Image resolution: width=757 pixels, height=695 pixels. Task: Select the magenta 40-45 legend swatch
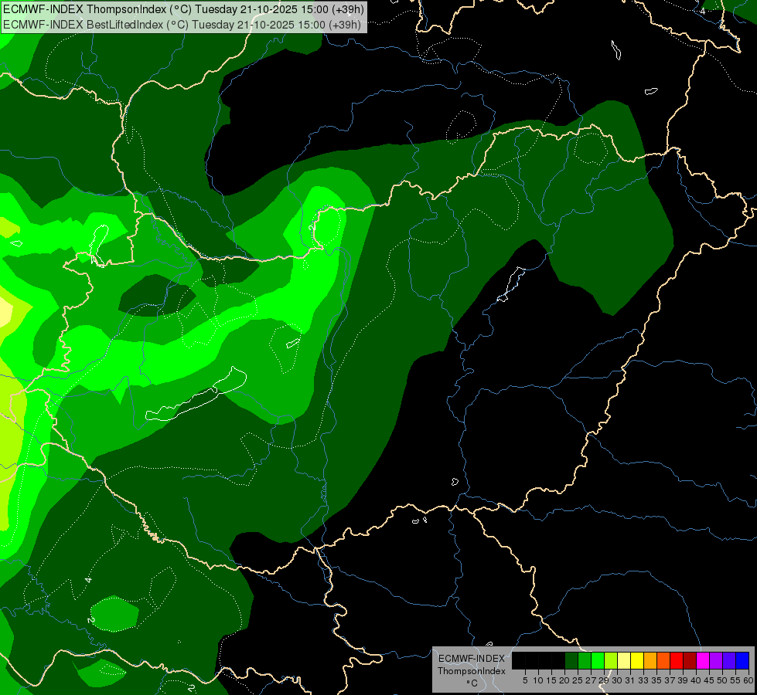point(703,660)
